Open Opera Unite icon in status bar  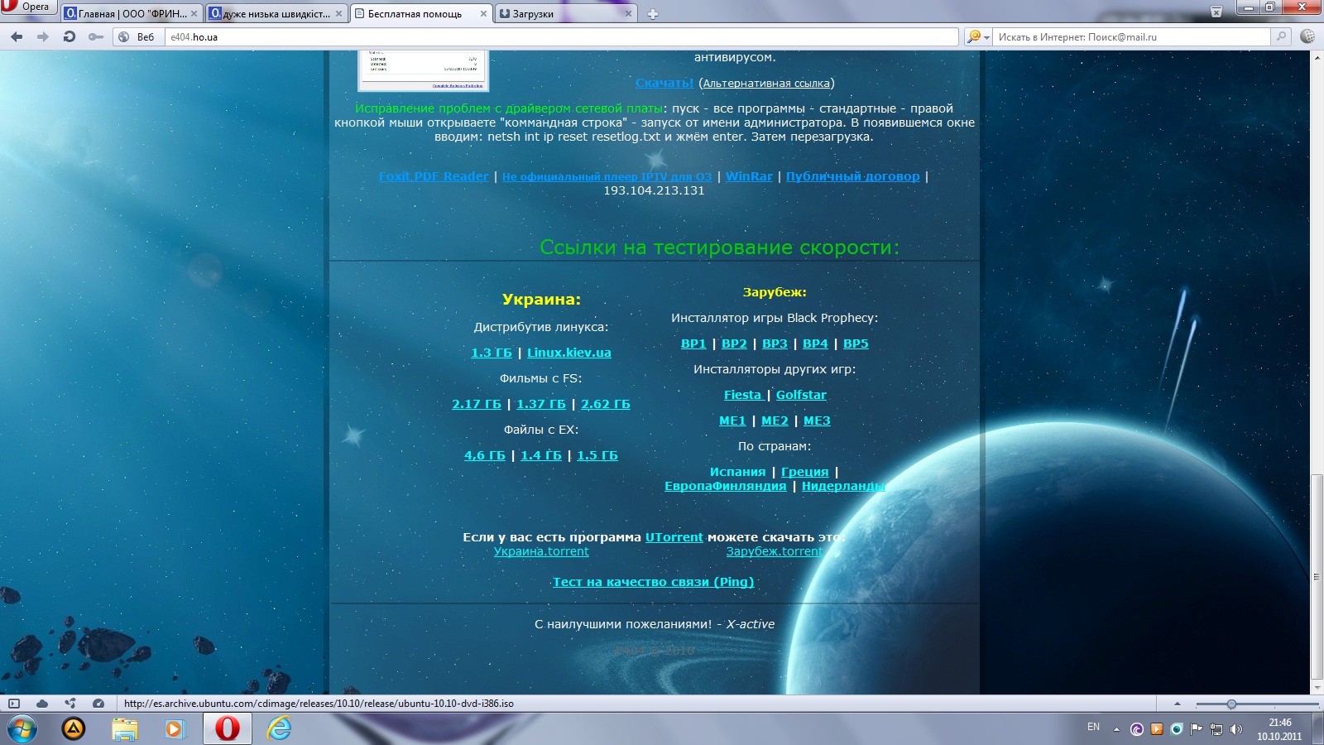70,704
